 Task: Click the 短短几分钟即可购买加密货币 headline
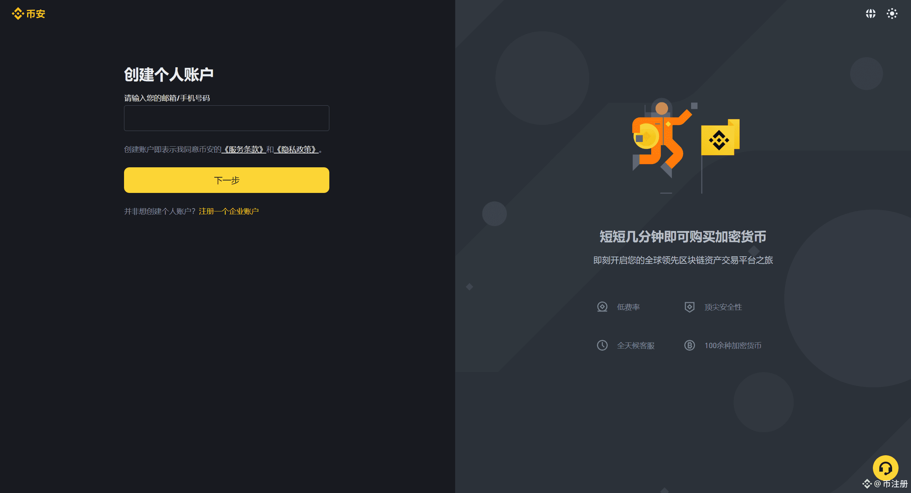coord(683,237)
